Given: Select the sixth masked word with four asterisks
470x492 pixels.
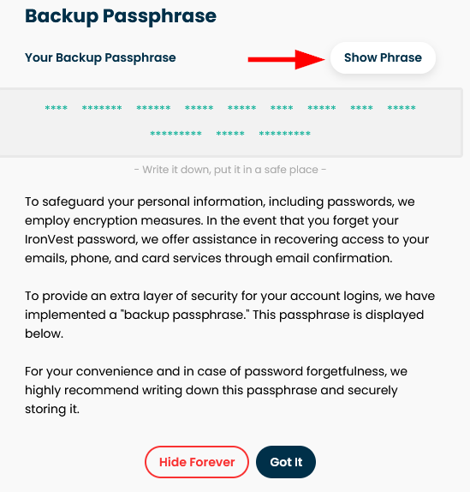Looking at the screenshot, I should [282, 108].
